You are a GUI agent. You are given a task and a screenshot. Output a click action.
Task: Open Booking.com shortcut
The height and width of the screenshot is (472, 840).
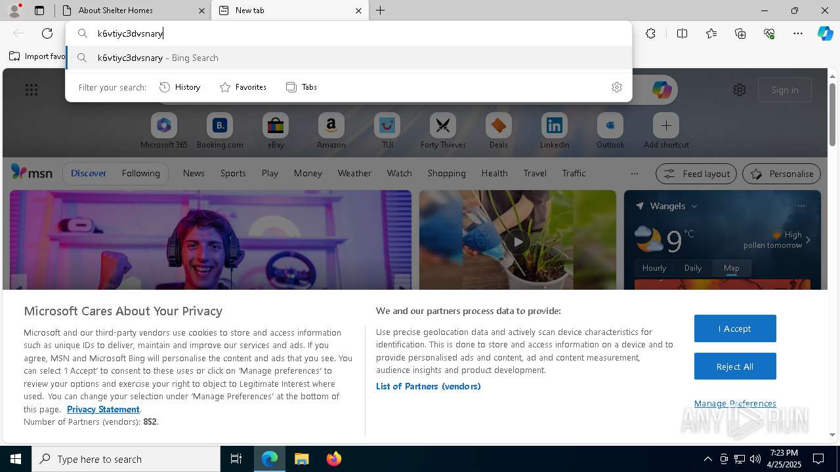coord(220,130)
